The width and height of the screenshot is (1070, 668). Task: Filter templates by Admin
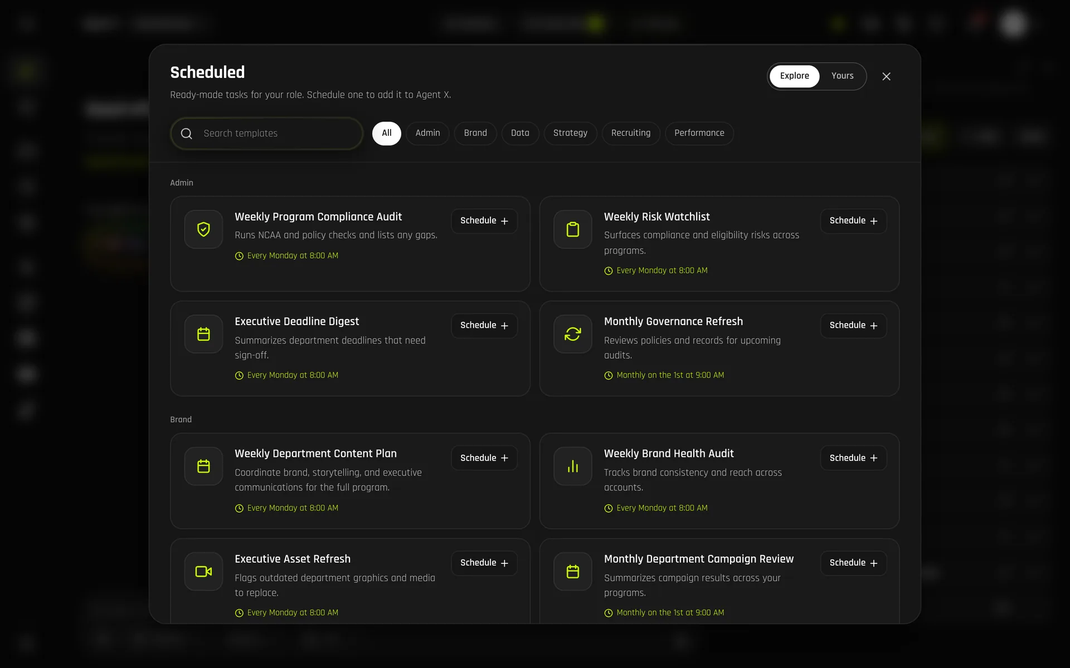point(427,134)
